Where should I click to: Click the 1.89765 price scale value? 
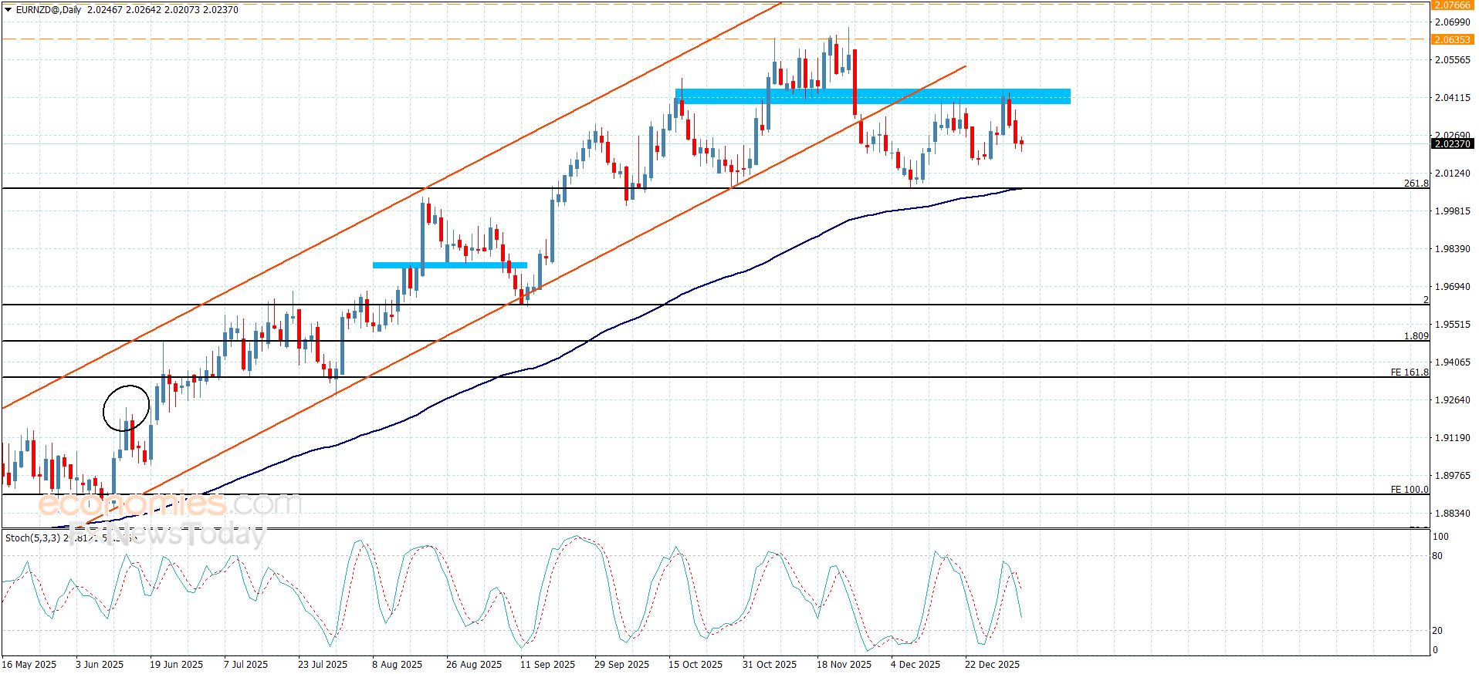point(1452,476)
